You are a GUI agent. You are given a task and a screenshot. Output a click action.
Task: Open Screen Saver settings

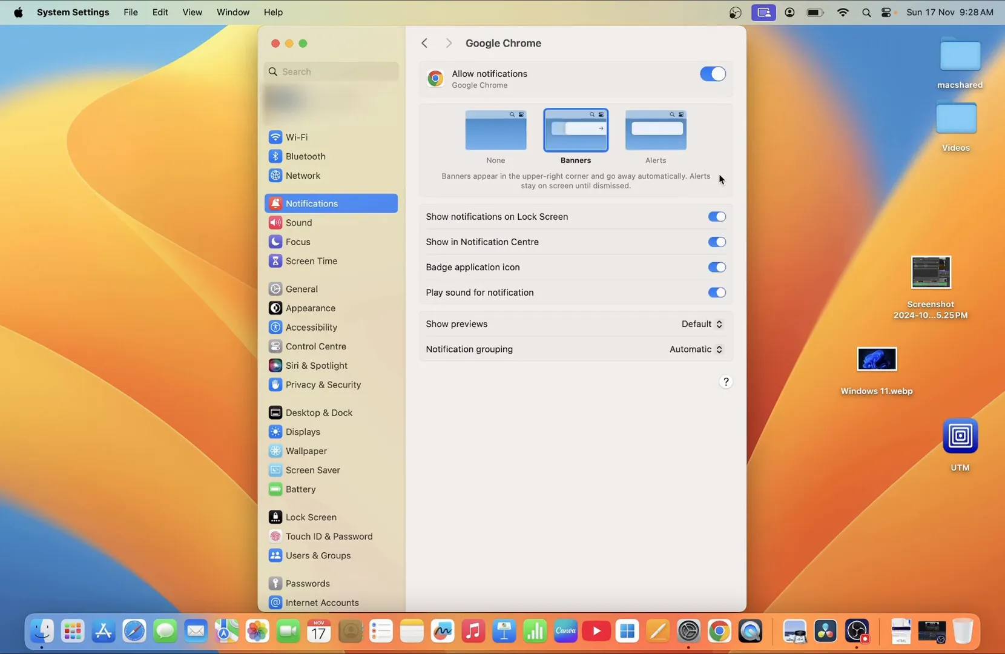331,470
